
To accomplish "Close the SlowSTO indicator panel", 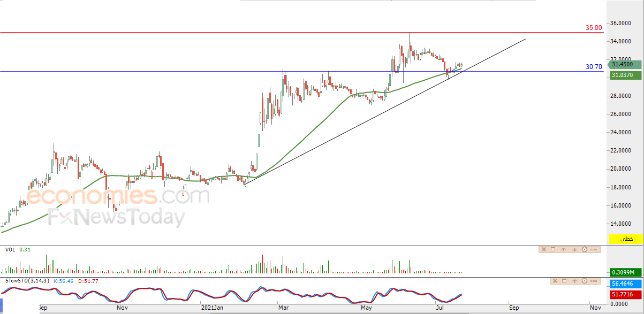I will (x=555, y=281).
